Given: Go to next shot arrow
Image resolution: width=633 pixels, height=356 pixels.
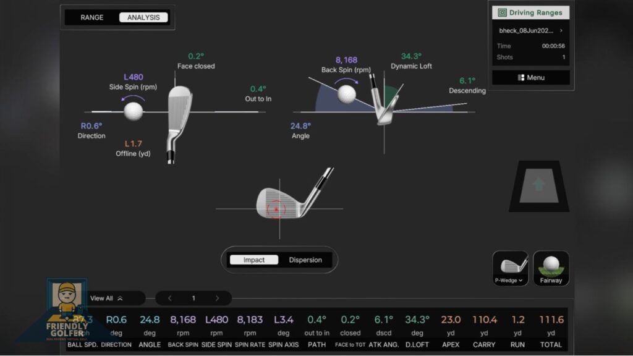Looking at the screenshot, I should (217, 299).
